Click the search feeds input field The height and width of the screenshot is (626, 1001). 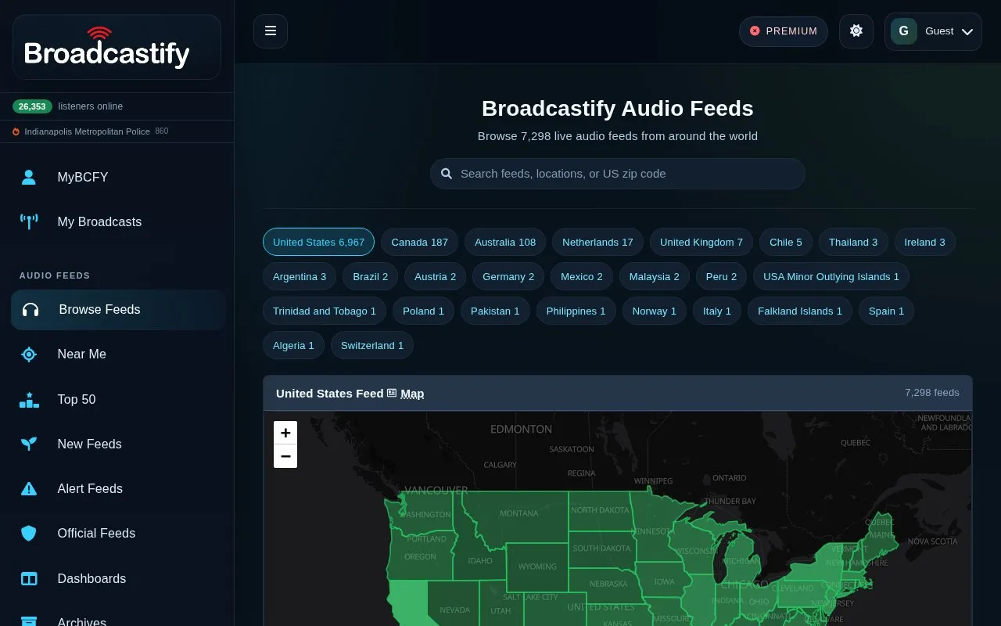(x=618, y=174)
